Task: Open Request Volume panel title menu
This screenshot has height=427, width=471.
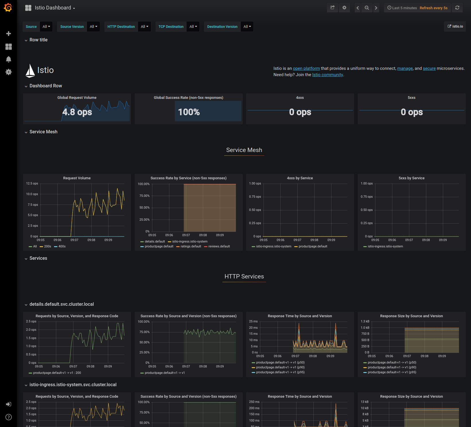Action: click(x=77, y=178)
